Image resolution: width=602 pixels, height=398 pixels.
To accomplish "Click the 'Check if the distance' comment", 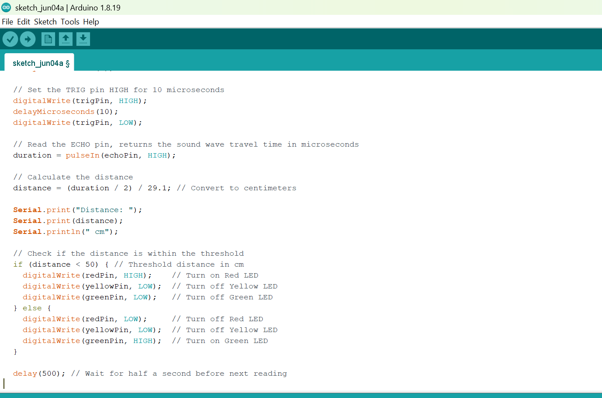I will [128, 254].
